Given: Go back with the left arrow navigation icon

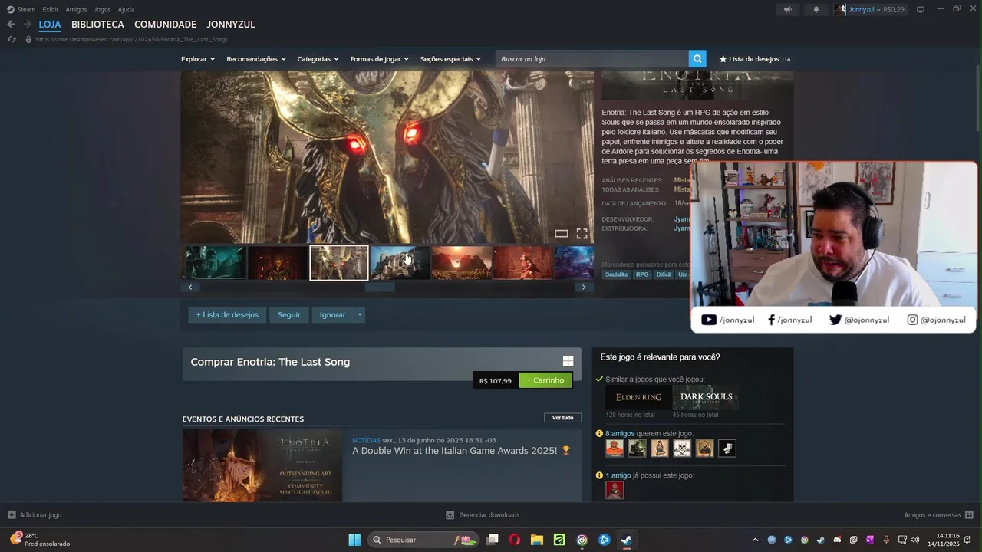Looking at the screenshot, I should 11,25.
